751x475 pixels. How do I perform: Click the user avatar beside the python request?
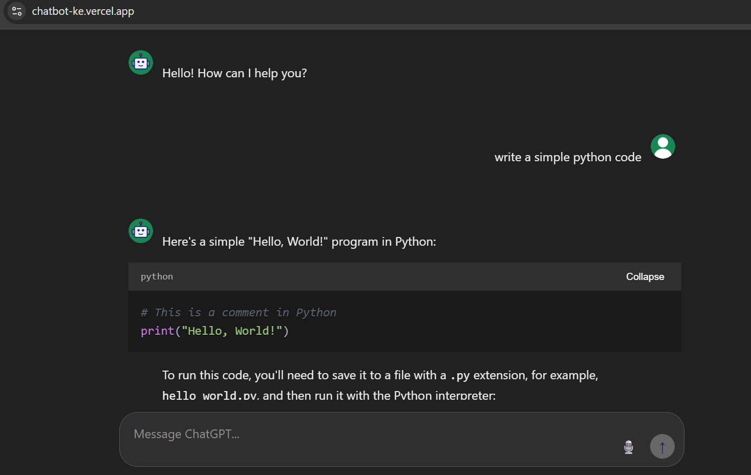pyautogui.click(x=663, y=146)
